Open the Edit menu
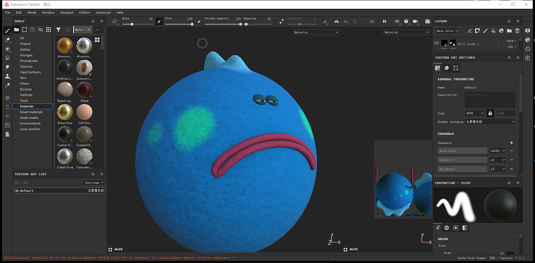Viewport: 535px width, 263px height. point(19,13)
